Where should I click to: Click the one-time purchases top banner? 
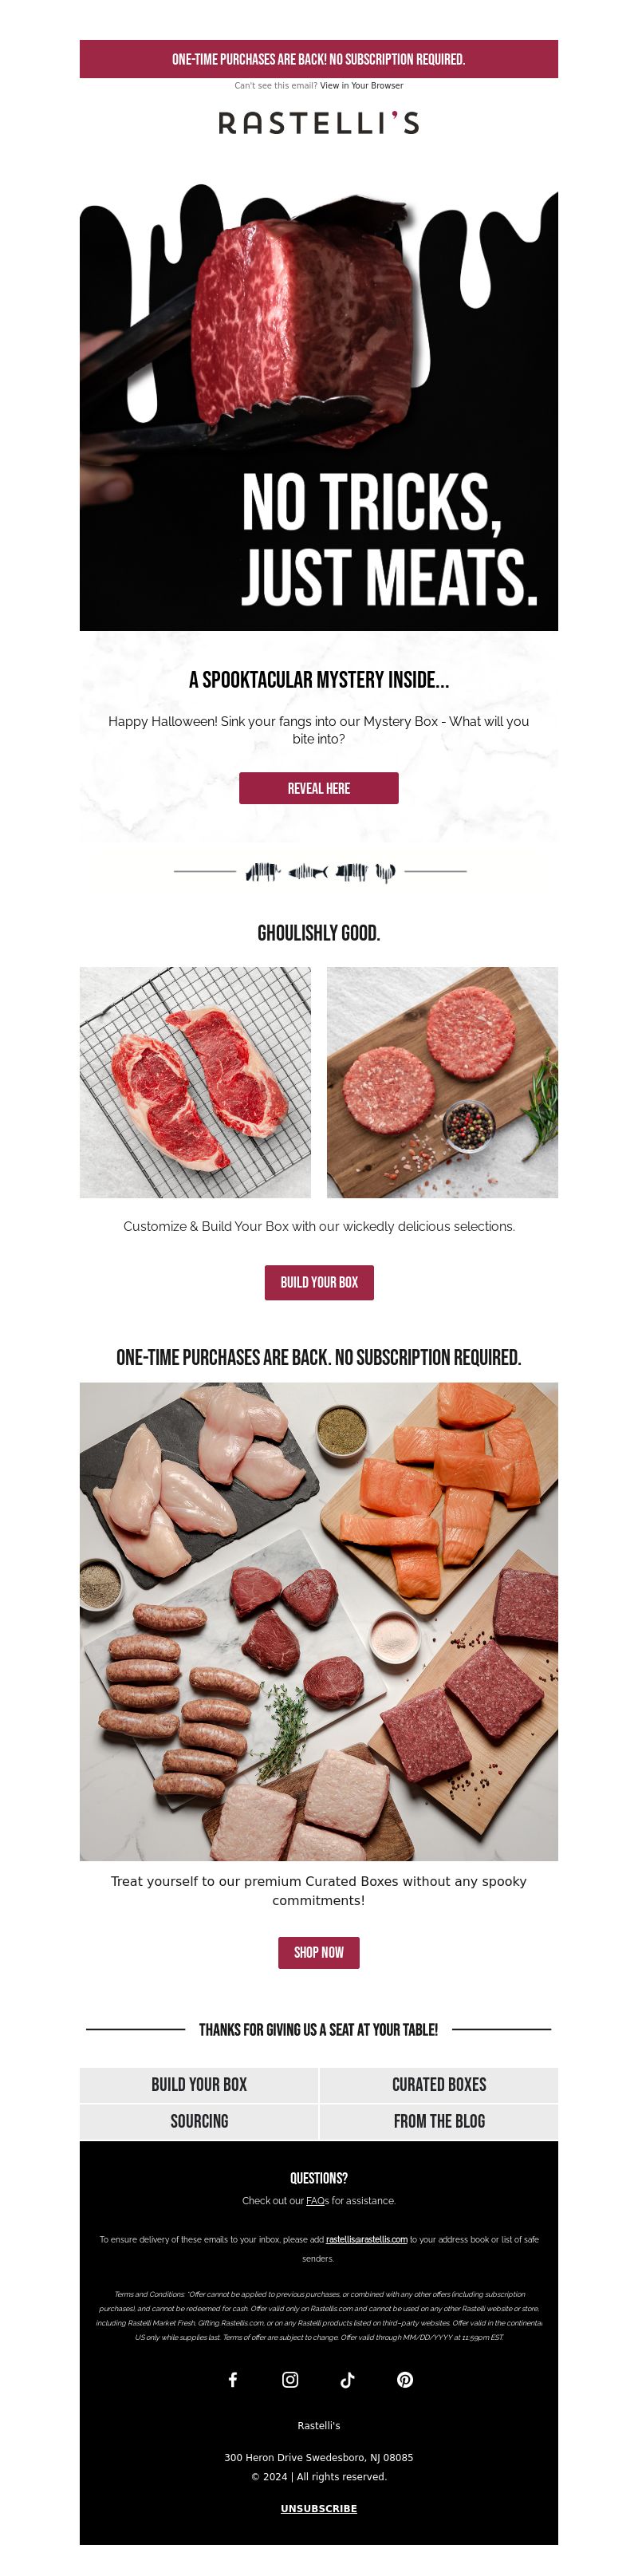(319, 59)
